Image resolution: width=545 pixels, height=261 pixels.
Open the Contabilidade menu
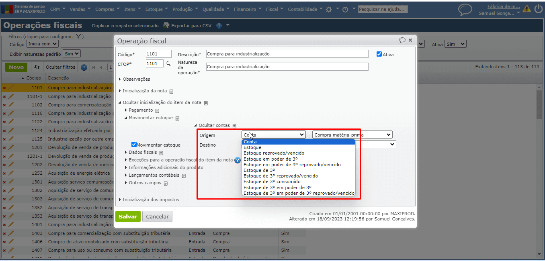(305, 9)
